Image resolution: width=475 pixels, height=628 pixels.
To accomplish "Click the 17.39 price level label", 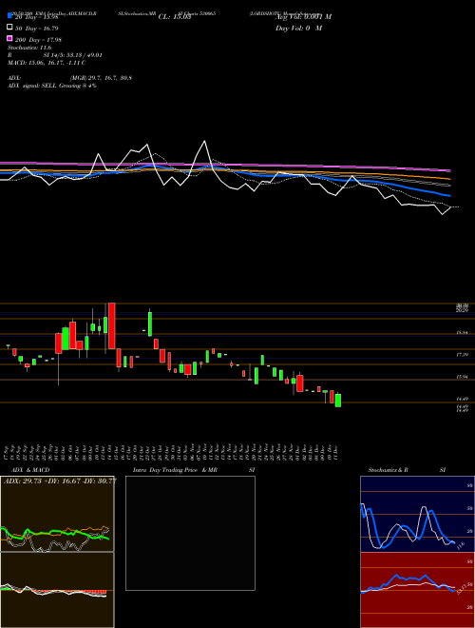I will pos(463,355).
